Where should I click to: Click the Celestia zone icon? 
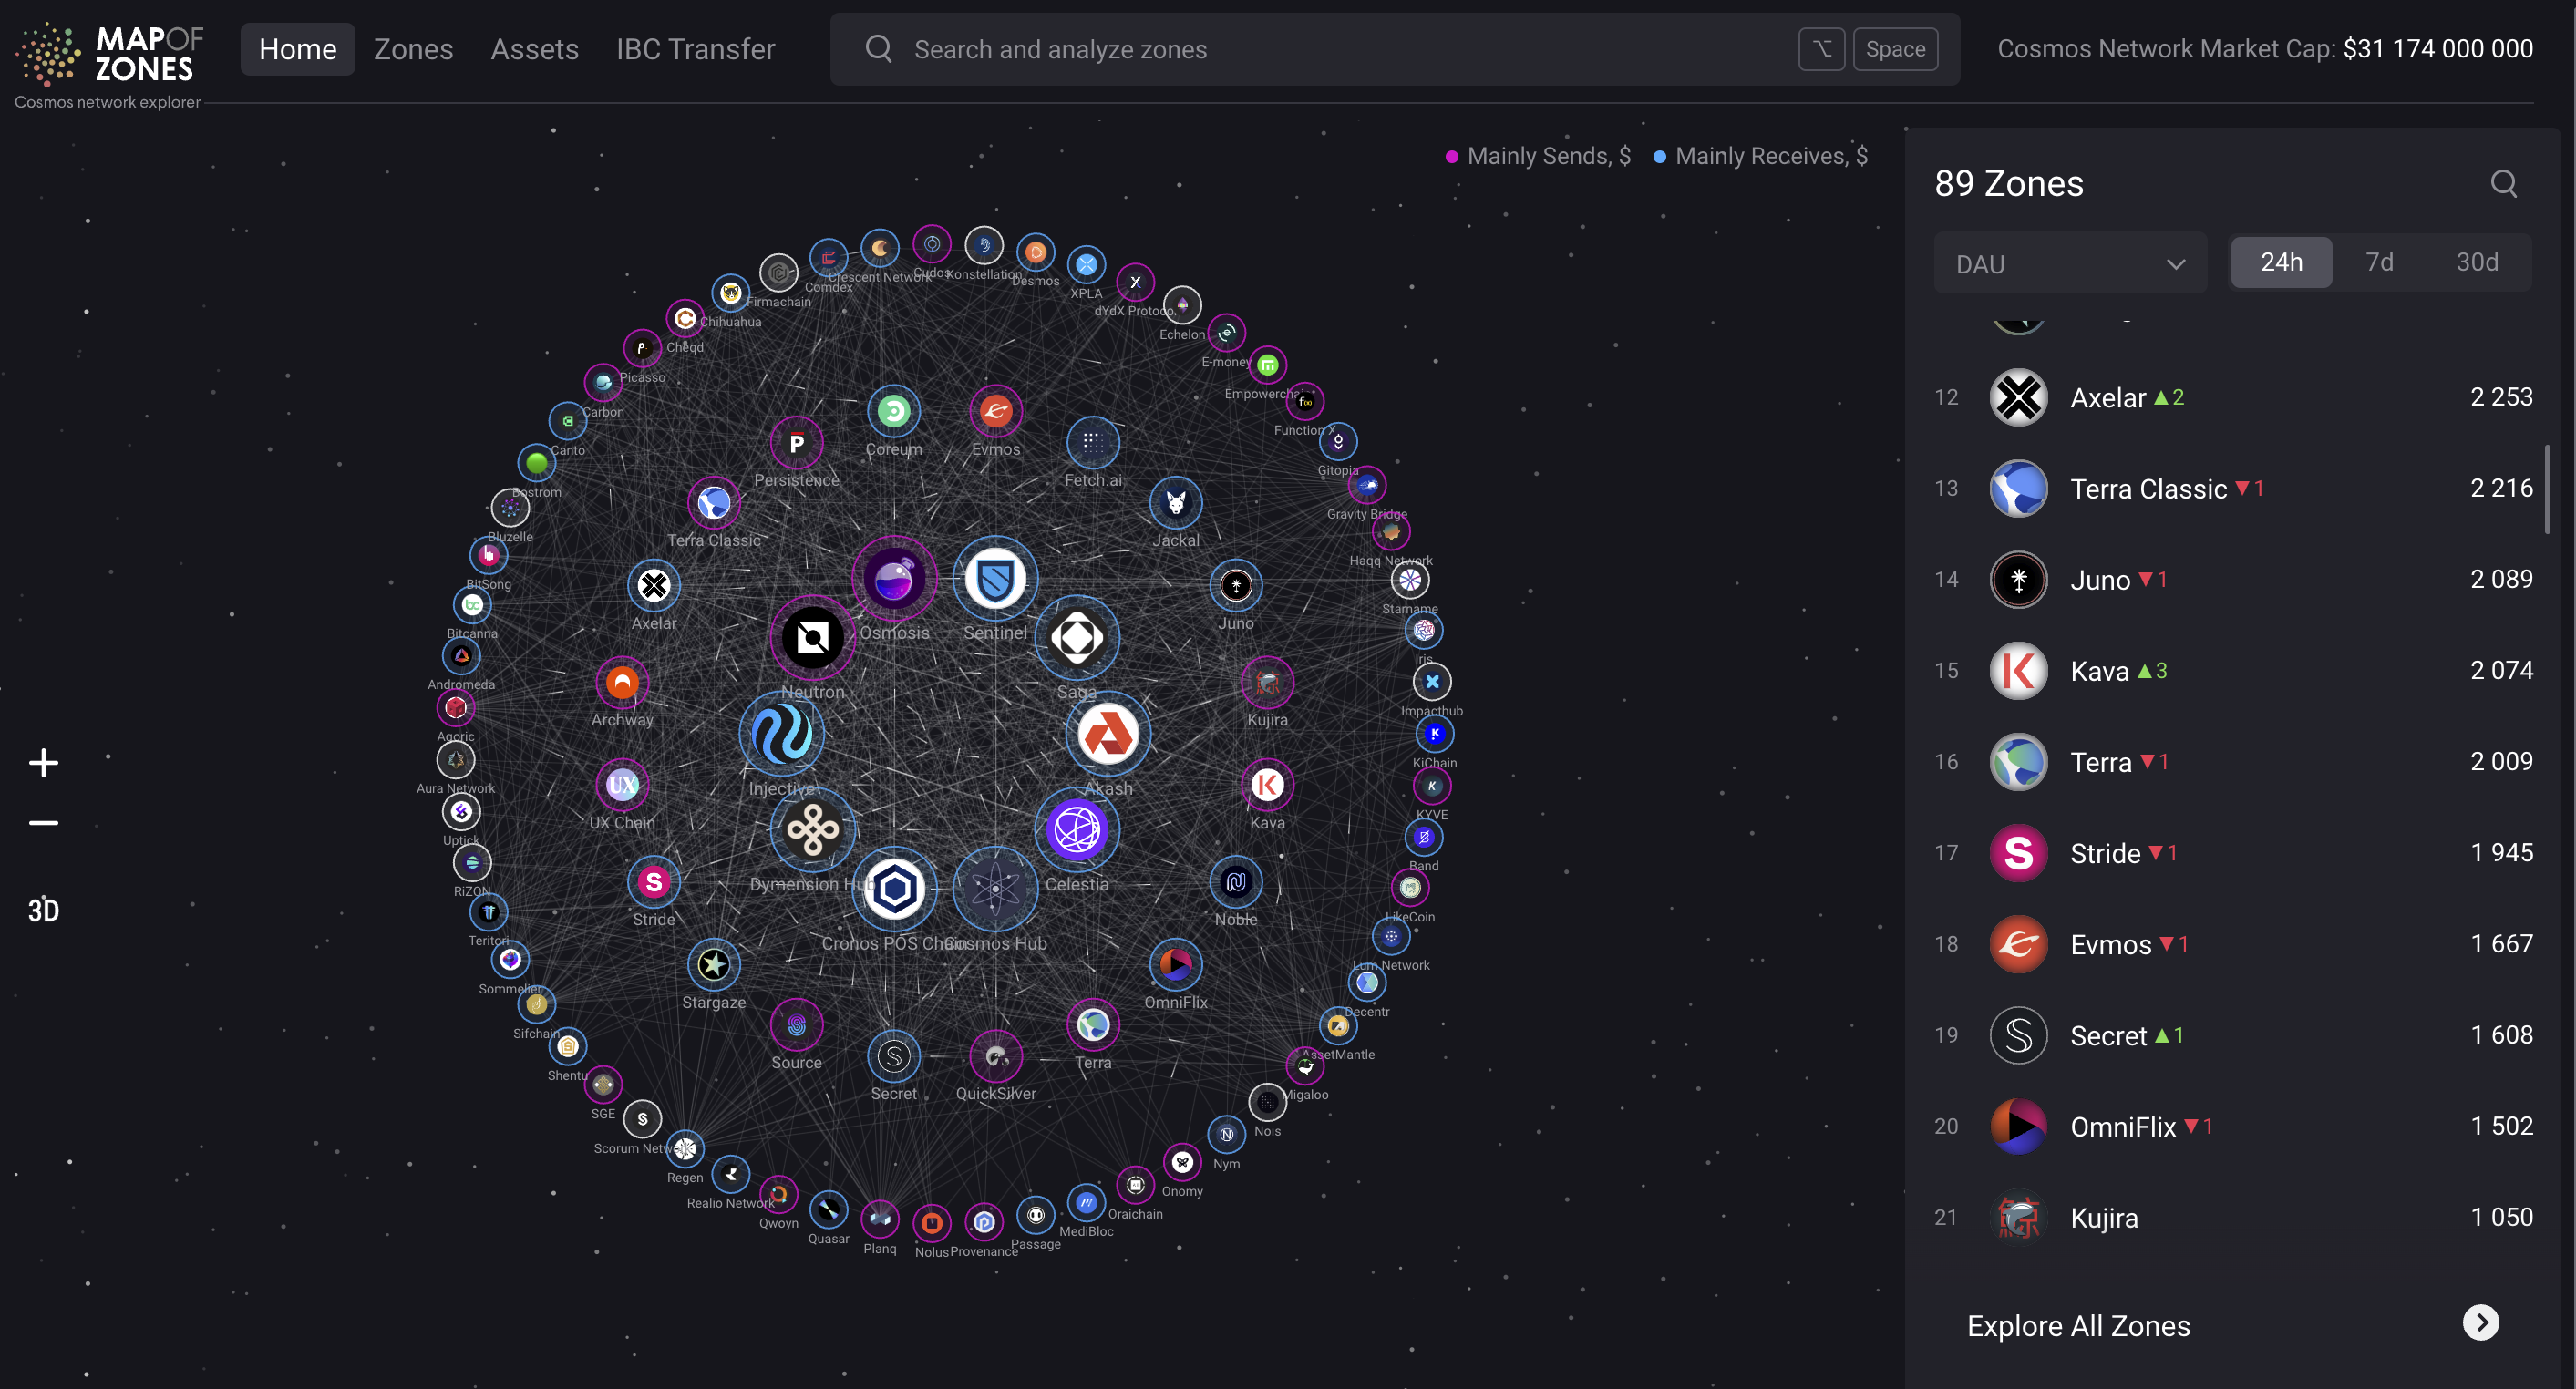pos(1076,829)
